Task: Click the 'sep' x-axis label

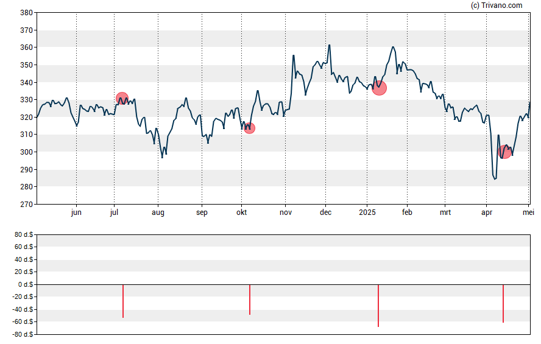Action: 202,212
